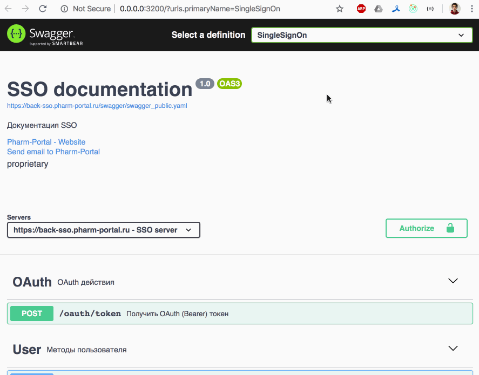Click Send email to Pharm-Portal link
This screenshot has height=375, width=479.
pos(53,152)
